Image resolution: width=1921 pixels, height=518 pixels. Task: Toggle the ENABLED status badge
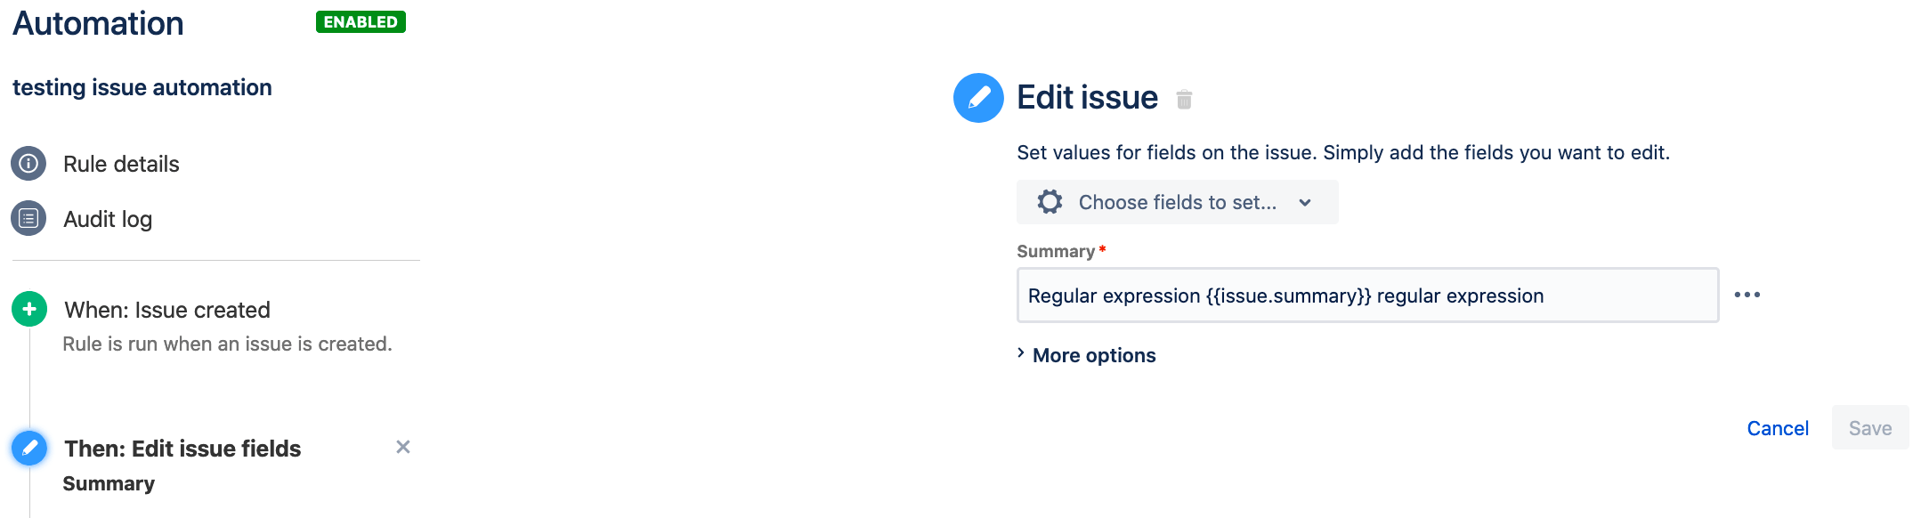pos(361,22)
